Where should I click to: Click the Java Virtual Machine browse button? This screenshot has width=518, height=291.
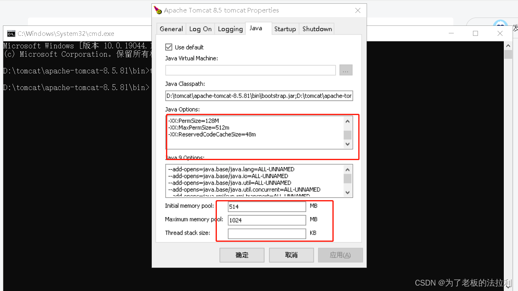pos(346,70)
